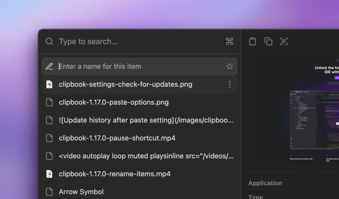The image size is (339, 199).
Task: Click the paste clipboard icon in preview toolbar
Action: coord(253,41)
